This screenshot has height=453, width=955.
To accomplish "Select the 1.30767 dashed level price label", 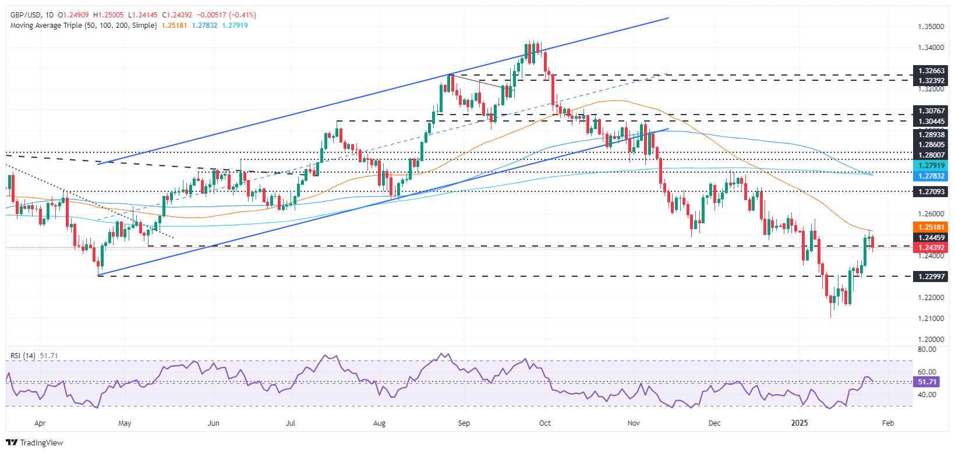I will pos(932,110).
